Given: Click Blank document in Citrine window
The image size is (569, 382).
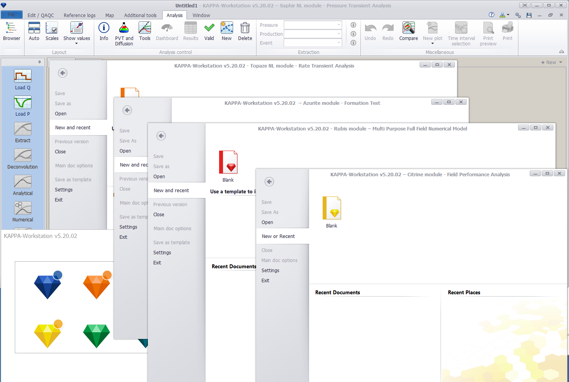Looking at the screenshot, I should pos(332,212).
